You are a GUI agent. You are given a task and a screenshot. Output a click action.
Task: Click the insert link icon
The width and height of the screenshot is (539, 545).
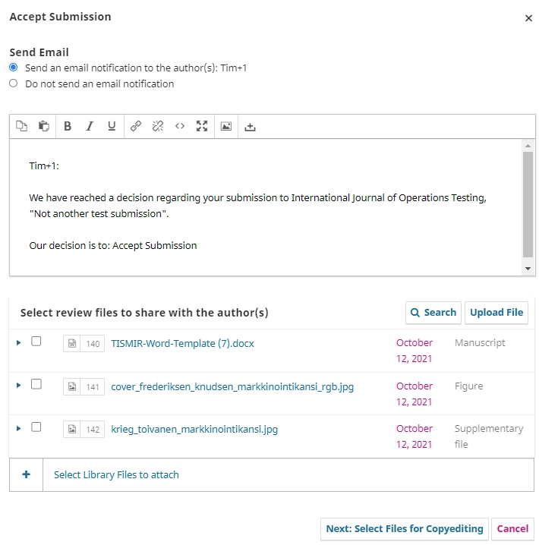[x=135, y=127]
